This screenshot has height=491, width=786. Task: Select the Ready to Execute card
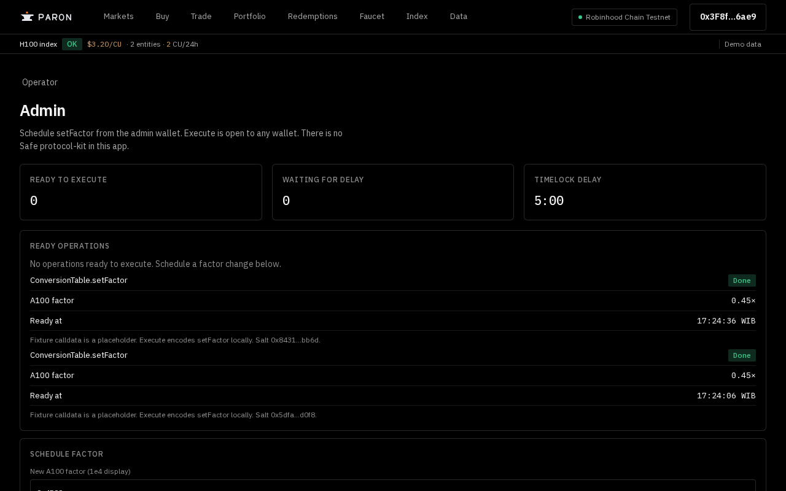click(x=141, y=192)
